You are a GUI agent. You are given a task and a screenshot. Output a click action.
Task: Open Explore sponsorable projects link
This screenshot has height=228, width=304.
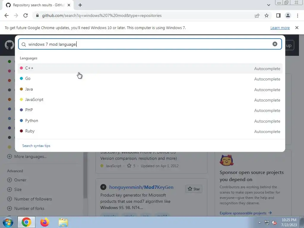tap(246, 213)
